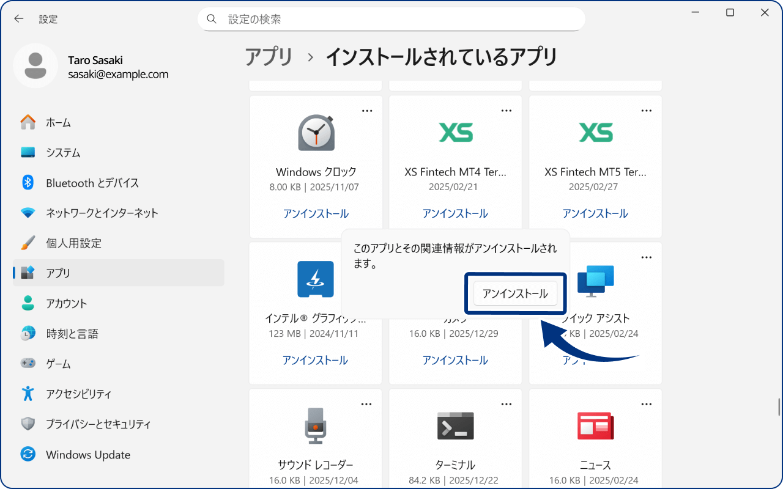Select Bluetooth とデバイス in sidebar
This screenshot has height=489, width=783.
[92, 183]
